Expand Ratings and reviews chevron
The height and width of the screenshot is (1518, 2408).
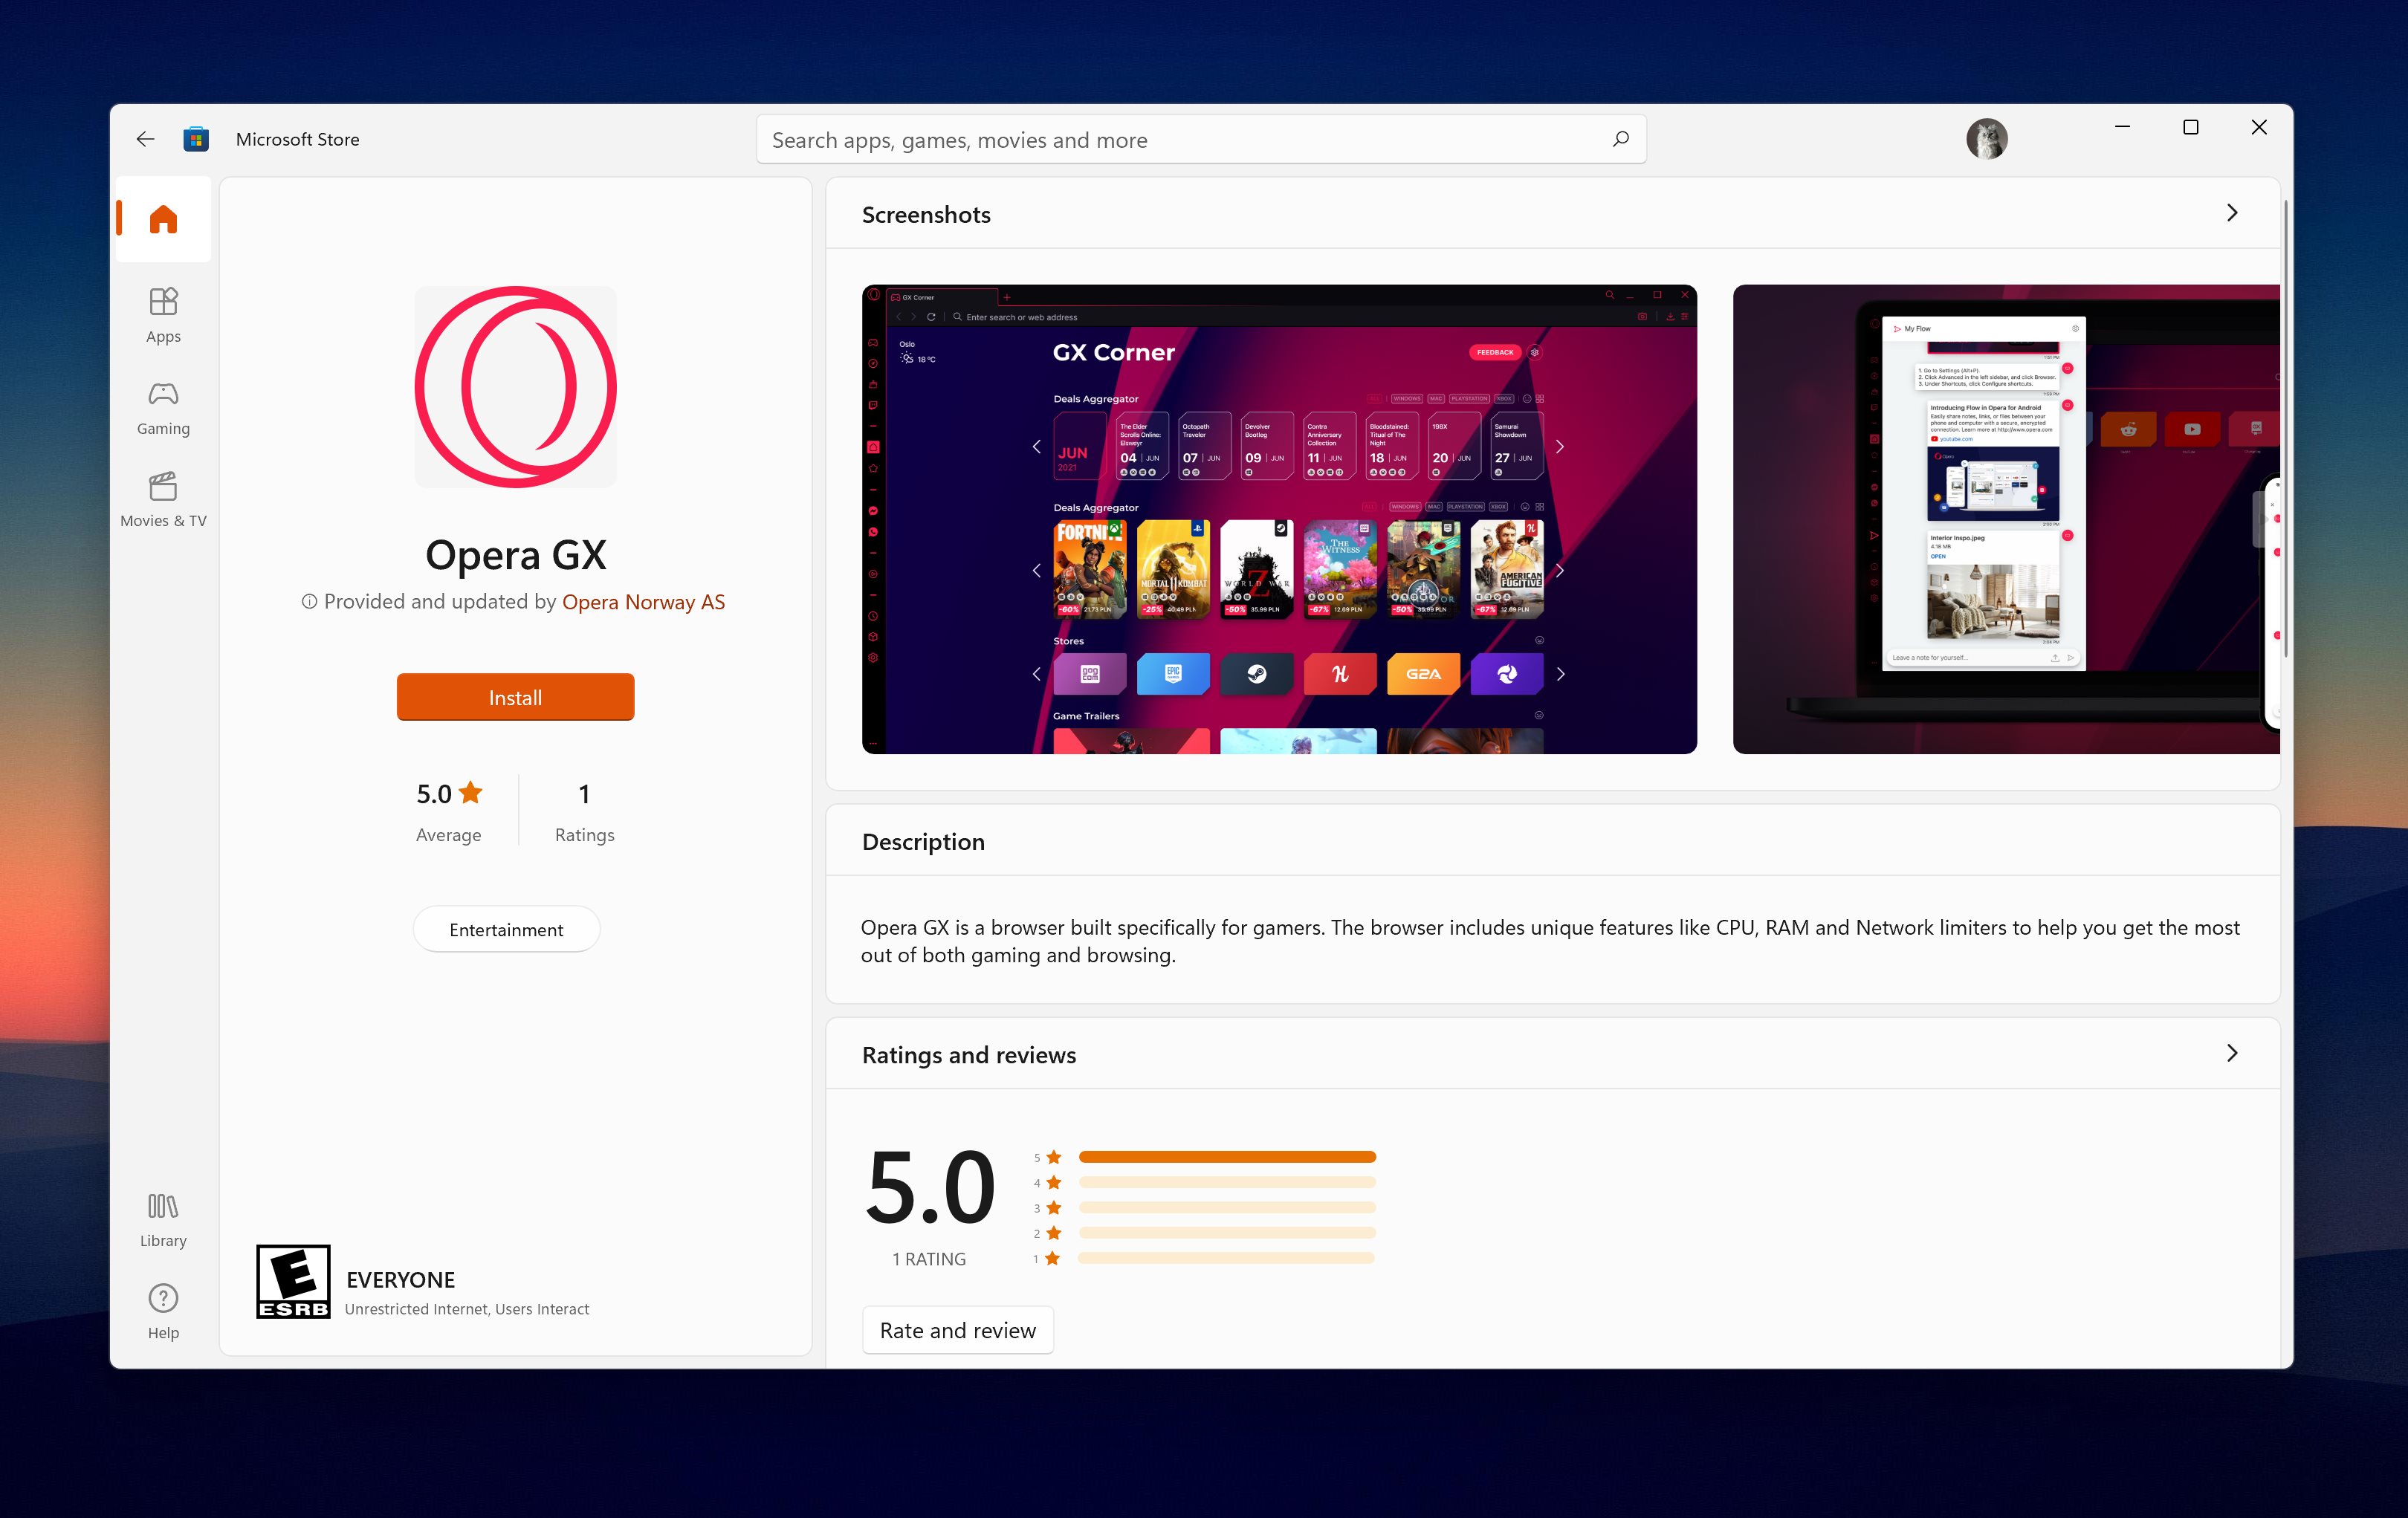coord(2231,1053)
